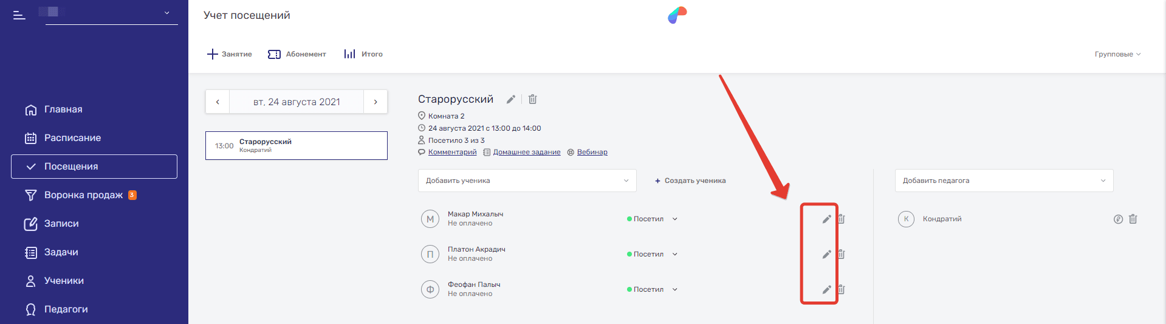1166x324 pixels.
Task: Open the Групповые filter dropdown
Action: (1117, 54)
